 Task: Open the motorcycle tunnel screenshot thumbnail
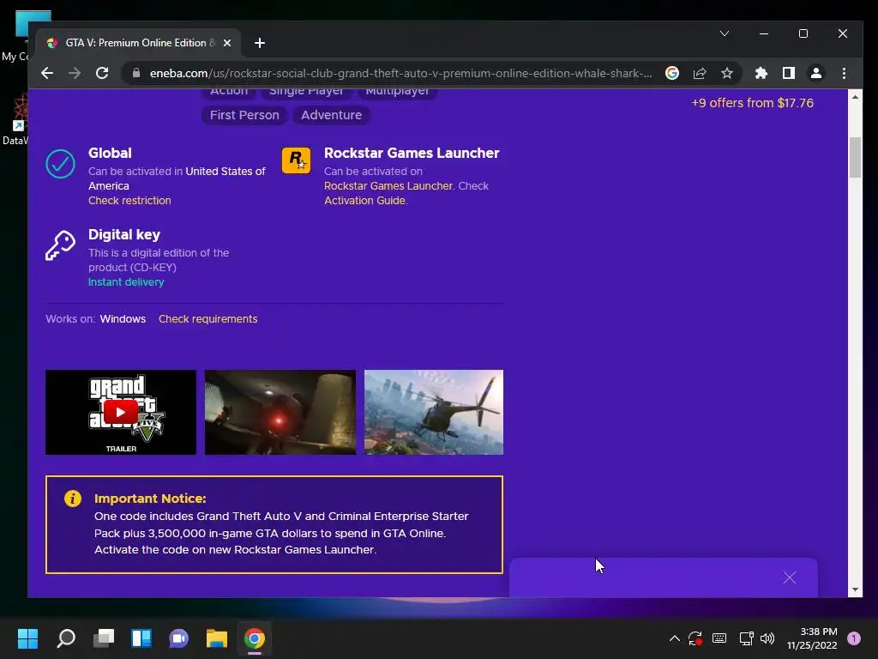coord(280,412)
